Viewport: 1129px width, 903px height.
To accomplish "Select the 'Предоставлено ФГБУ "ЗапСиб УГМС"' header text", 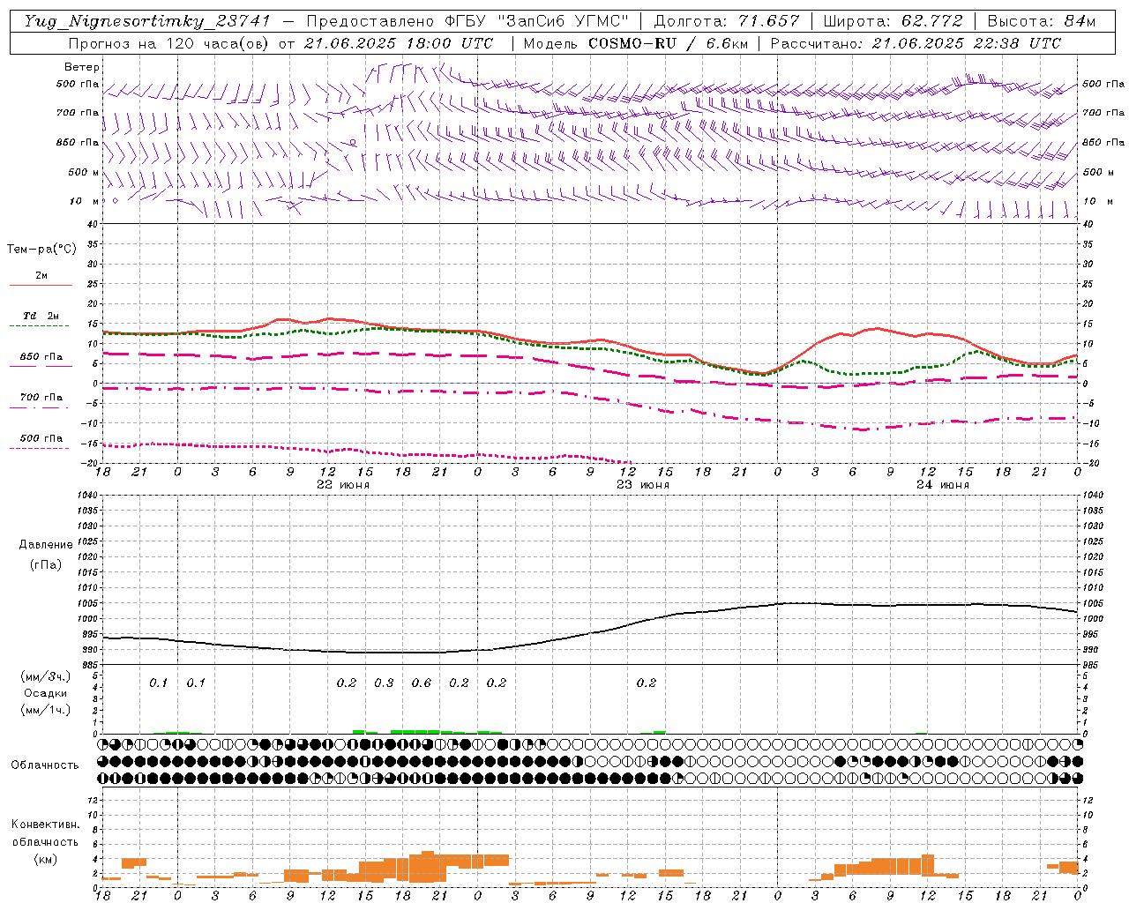I will pos(468,21).
